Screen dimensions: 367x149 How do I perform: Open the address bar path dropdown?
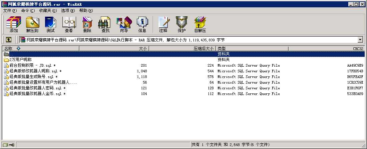360,40
